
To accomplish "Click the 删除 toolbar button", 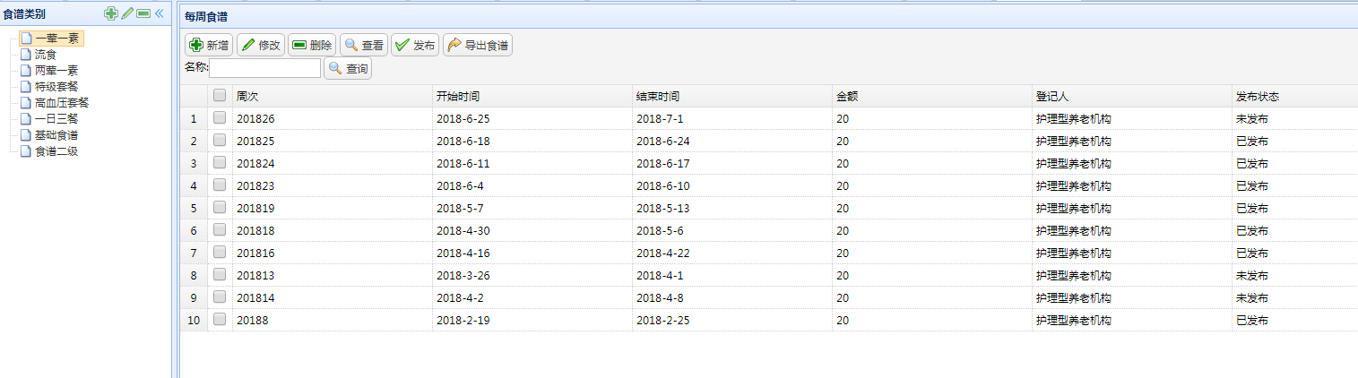I will (x=312, y=45).
